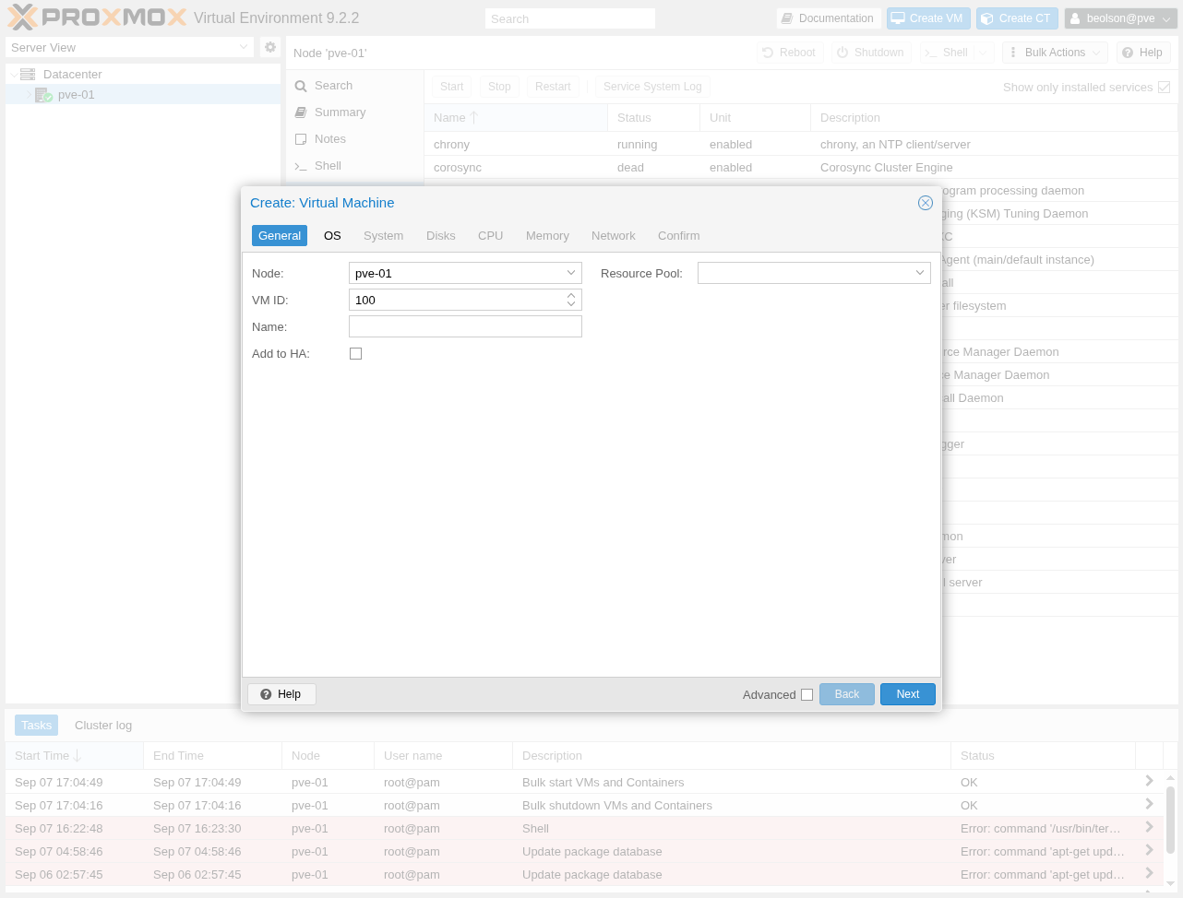Viewport: 1183px width, 898px height.
Task: Switch to the General tab
Action: coord(280,236)
